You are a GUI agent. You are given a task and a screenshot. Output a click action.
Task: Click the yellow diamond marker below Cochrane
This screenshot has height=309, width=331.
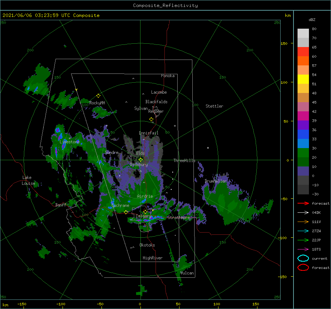[126, 212]
